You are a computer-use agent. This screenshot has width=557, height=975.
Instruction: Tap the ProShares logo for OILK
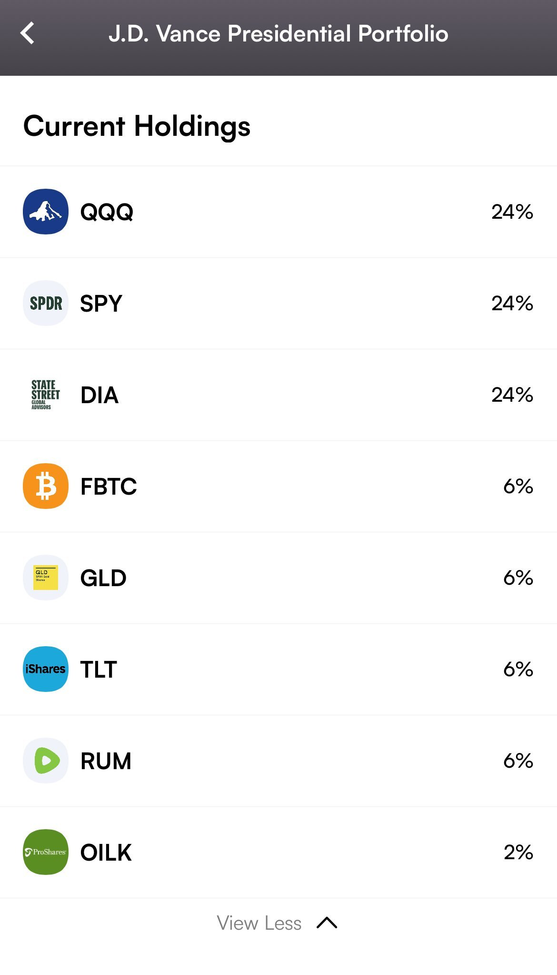[46, 852]
